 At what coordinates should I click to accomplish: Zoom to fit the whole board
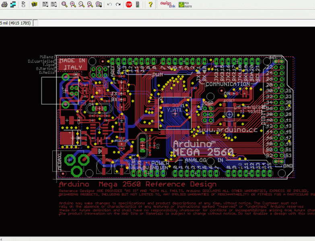coord(64,4)
